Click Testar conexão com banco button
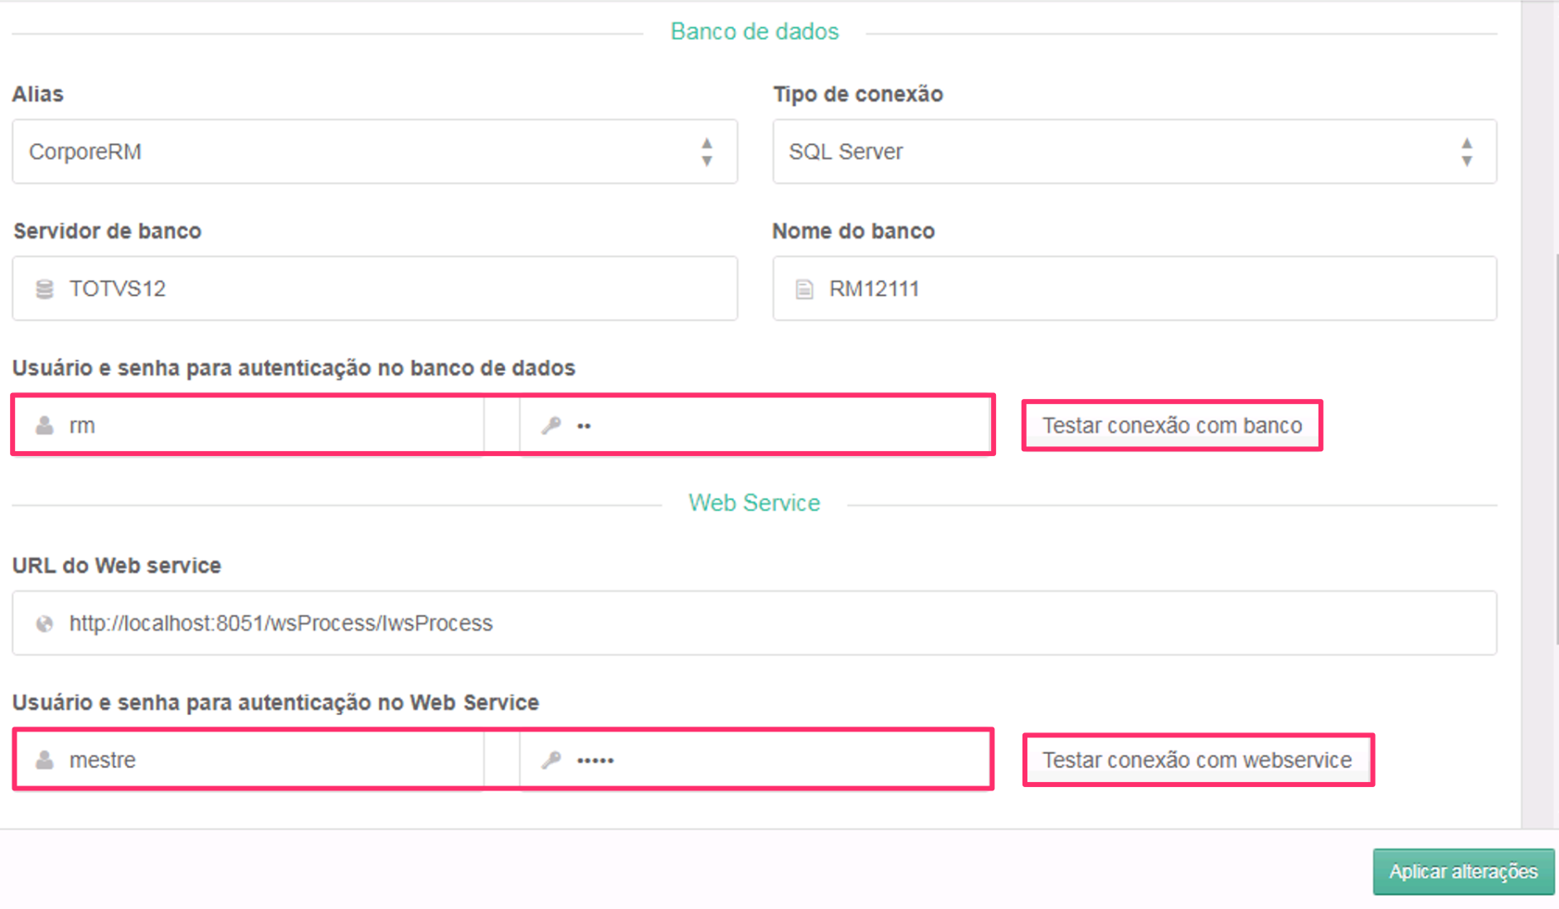The image size is (1559, 909). (1173, 425)
